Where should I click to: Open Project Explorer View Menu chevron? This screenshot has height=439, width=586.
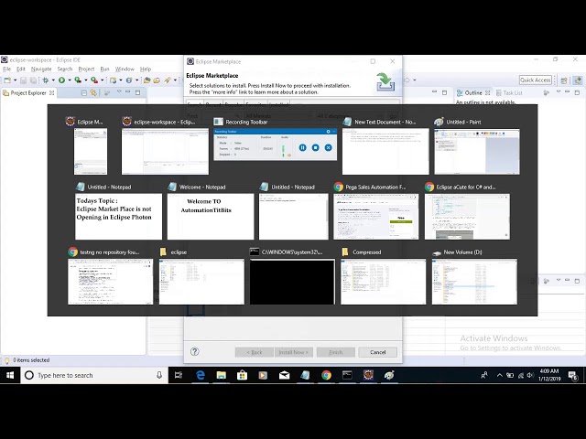(x=119, y=91)
